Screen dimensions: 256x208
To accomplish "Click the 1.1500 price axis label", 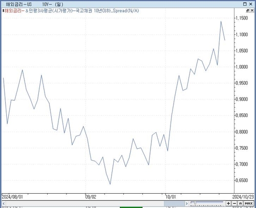I will tap(242, 18).
